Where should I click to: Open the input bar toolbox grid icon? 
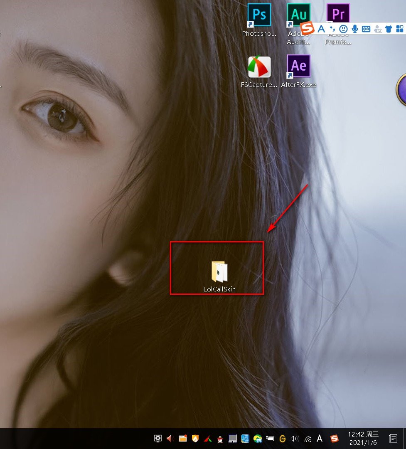point(399,29)
